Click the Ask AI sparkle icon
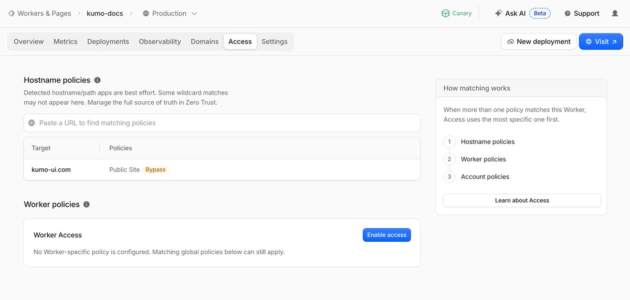Screen dimensions: 630x300 tap(498, 14)
